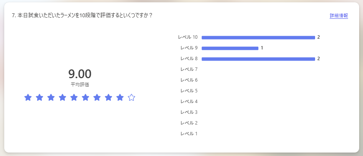This screenshot has height=156, width=363.
Task: Click the seventh filled star icon
Action: click(x=97, y=97)
